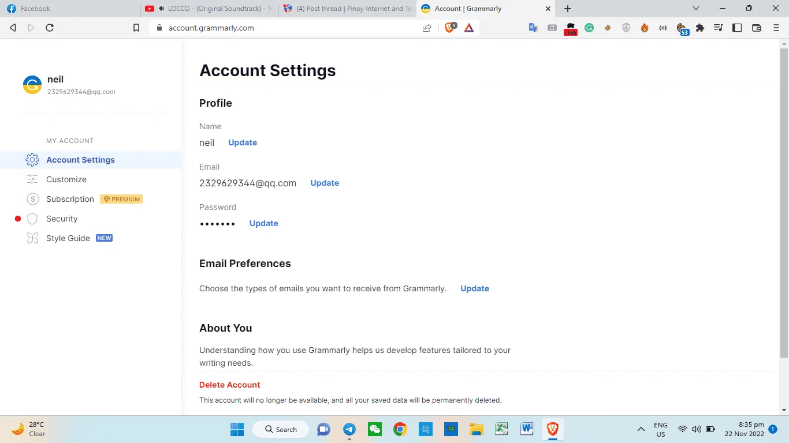Update the profile name
The width and height of the screenshot is (789, 443).
click(243, 142)
